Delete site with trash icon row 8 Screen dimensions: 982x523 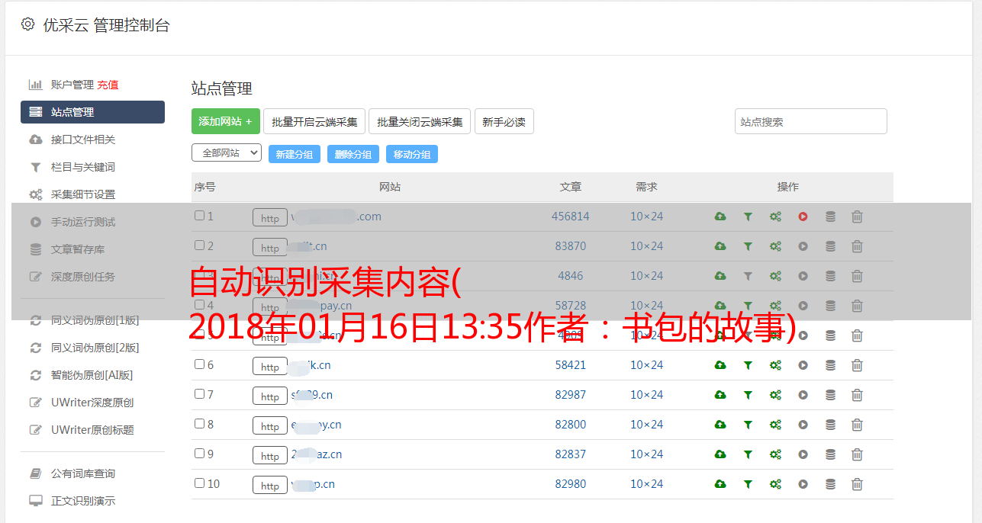pyautogui.click(x=857, y=425)
